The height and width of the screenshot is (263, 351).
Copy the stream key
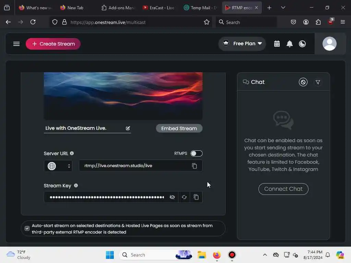pyautogui.click(x=196, y=197)
